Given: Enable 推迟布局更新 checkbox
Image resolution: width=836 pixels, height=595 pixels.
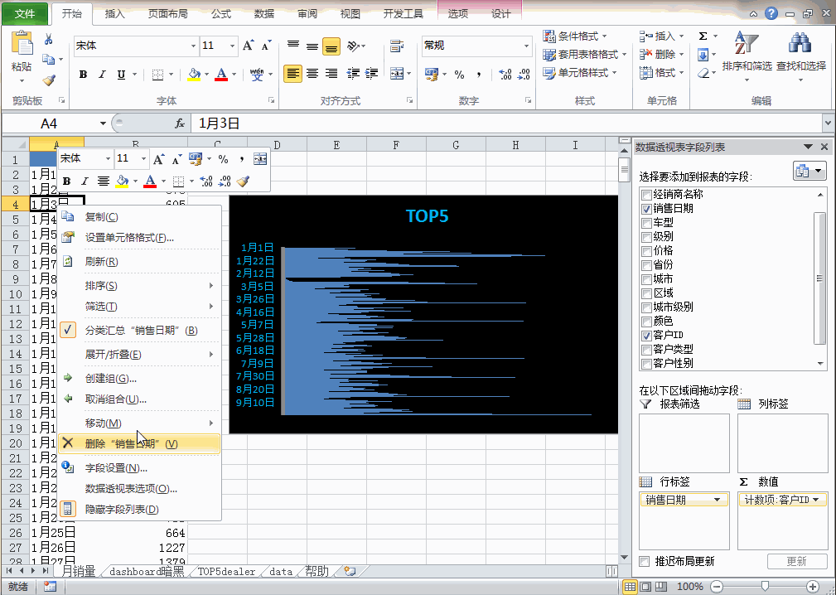Looking at the screenshot, I should (x=645, y=561).
